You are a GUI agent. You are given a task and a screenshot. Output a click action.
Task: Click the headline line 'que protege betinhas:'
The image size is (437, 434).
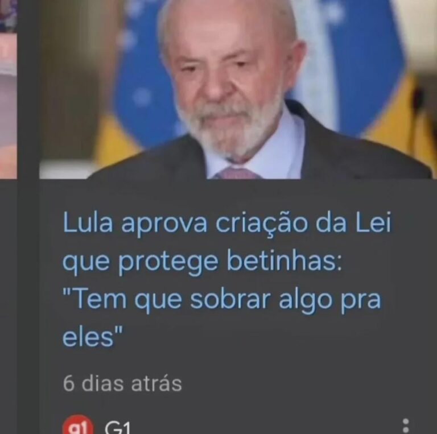(x=202, y=261)
